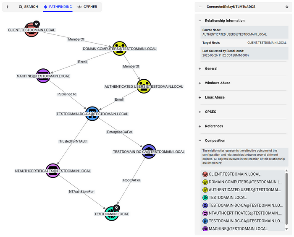The width and height of the screenshot is (294, 237).
Task: Click the plus icon left of Search
Action: click(x=7, y=7)
